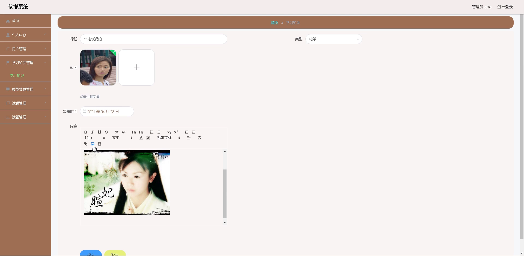Click the chevron beside 学习知识管理
Image resolution: width=524 pixels, height=256 pixels.
click(45, 62)
